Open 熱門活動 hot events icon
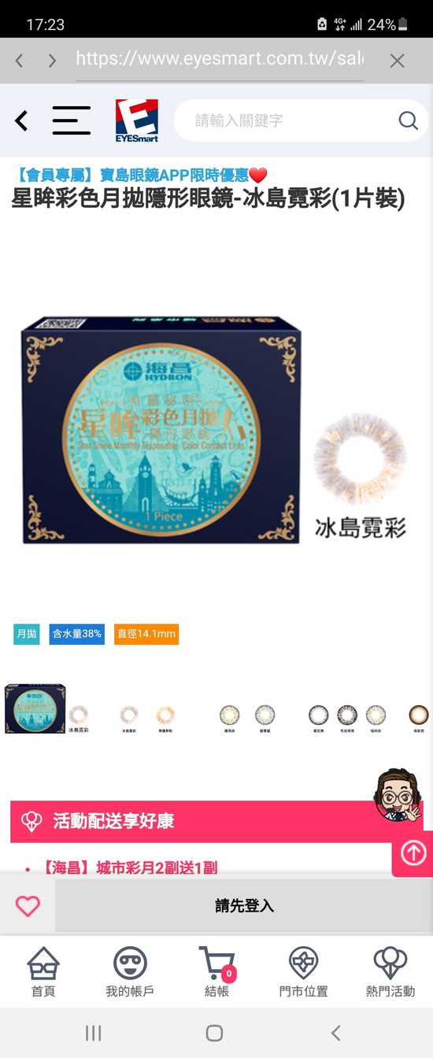433x1058 pixels. (x=390, y=972)
